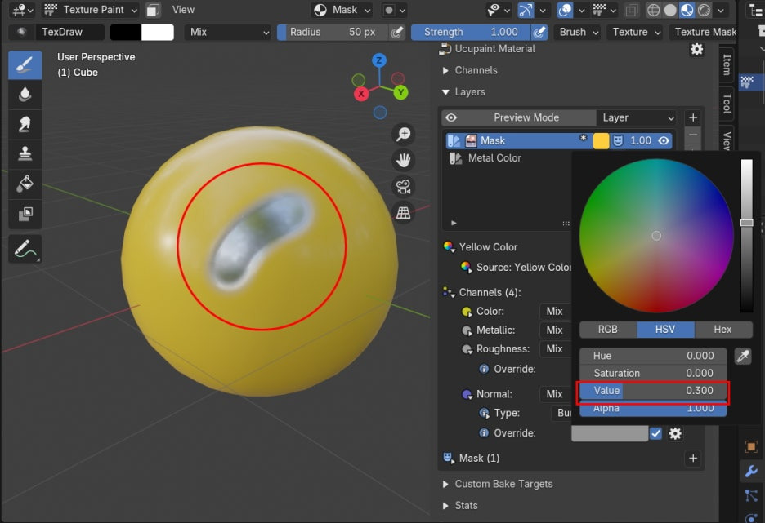Select the Draw brush tool
This screenshot has width=765, height=523.
25,64
